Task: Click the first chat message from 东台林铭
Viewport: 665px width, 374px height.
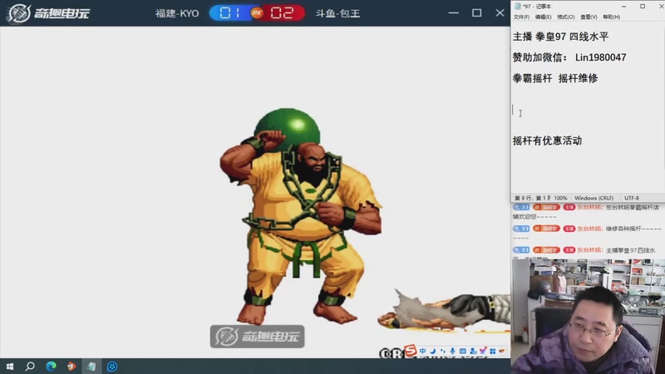Action: coord(587,212)
